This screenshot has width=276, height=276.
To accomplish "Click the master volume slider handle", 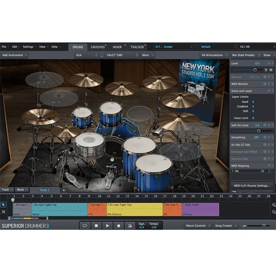I will pyautogui.click(x=264, y=226).
